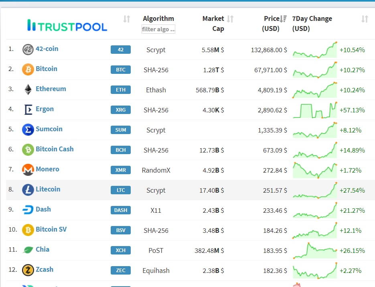Click the Ethereum diamond icon
Viewport: 375px width, 287px height.
pyautogui.click(x=28, y=90)
